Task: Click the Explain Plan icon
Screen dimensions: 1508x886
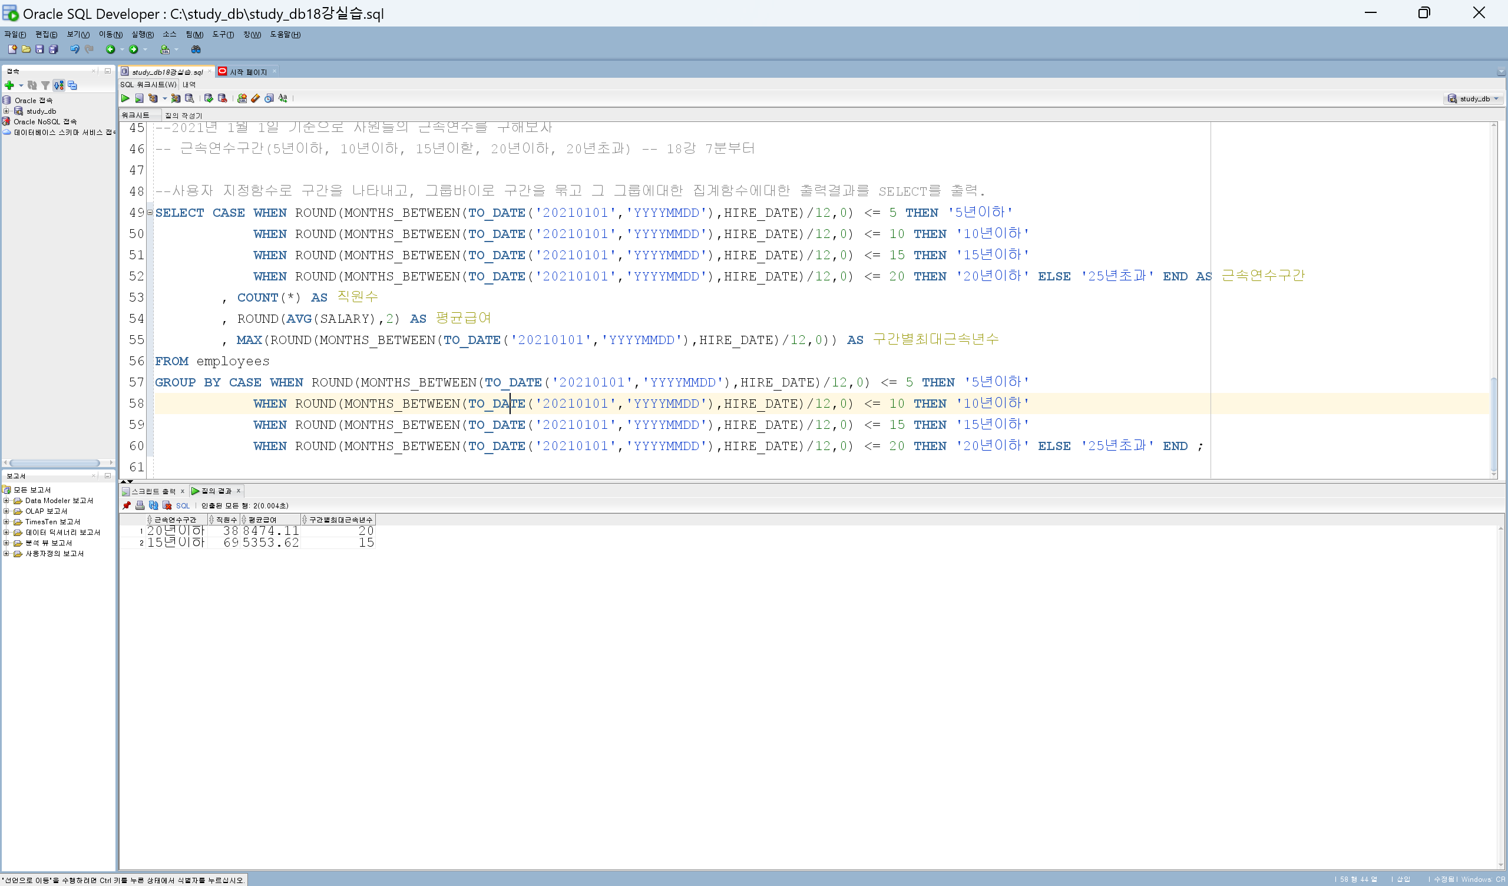Action: [x=153, y=98]
